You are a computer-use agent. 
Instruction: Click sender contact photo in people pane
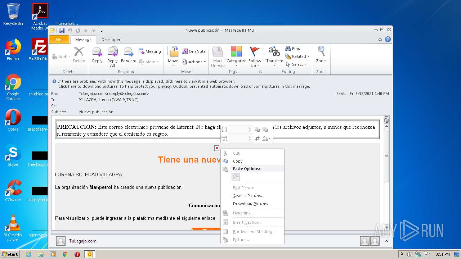click(61, 241)
